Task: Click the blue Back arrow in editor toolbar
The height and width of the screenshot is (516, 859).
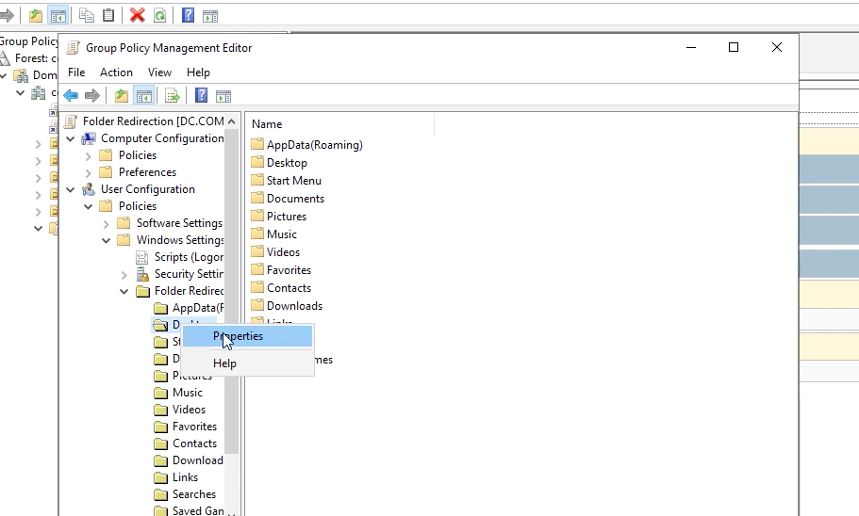Action: coord(71,95)
